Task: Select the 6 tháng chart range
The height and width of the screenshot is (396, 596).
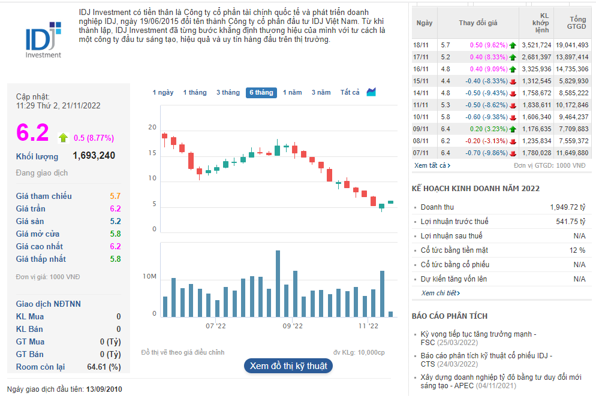Action: (x=261, y=92)
